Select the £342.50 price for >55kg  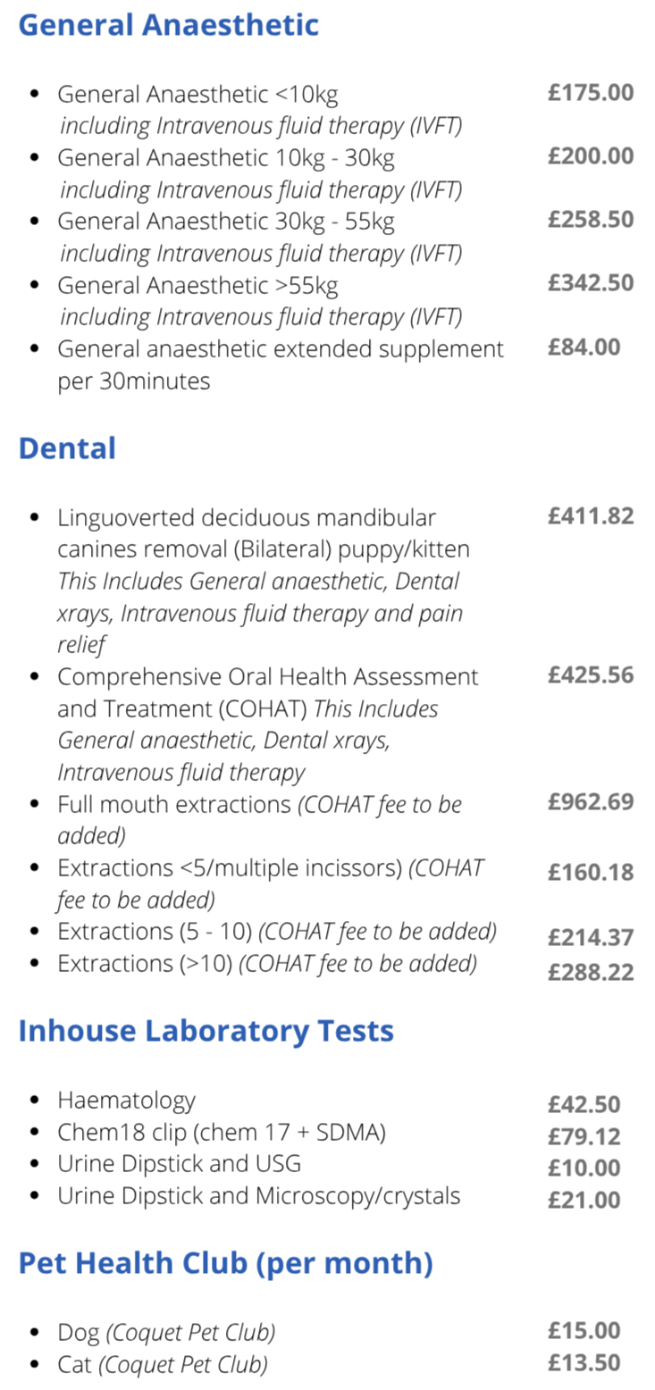[591, 283]
